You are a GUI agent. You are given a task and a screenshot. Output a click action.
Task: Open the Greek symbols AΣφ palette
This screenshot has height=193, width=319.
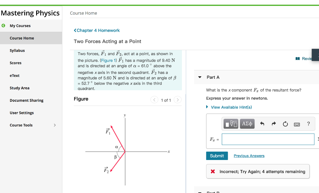tap(247, 124)
